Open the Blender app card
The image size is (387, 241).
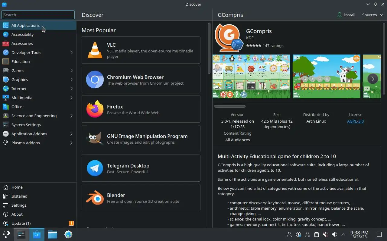tap(141, 198)
